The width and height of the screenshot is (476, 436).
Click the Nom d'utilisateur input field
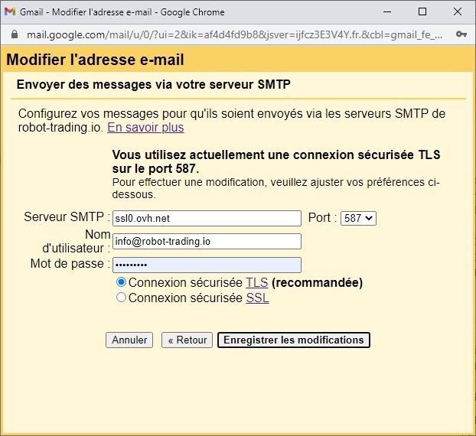coord(207,241)
